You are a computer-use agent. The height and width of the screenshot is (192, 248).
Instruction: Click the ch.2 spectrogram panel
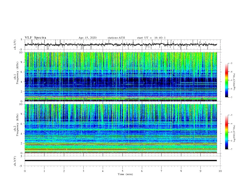click(121, 129)
